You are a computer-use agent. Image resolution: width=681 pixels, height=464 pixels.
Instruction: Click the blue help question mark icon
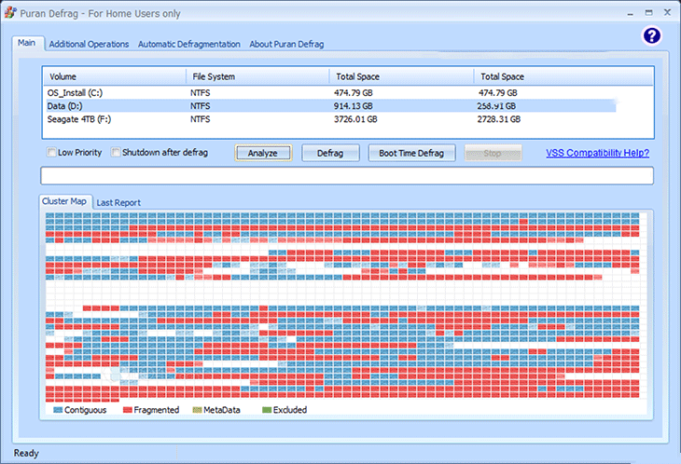click(x=651, y=35)
